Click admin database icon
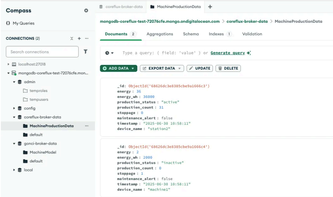This screenshot has height=197, width=333. 20,82
